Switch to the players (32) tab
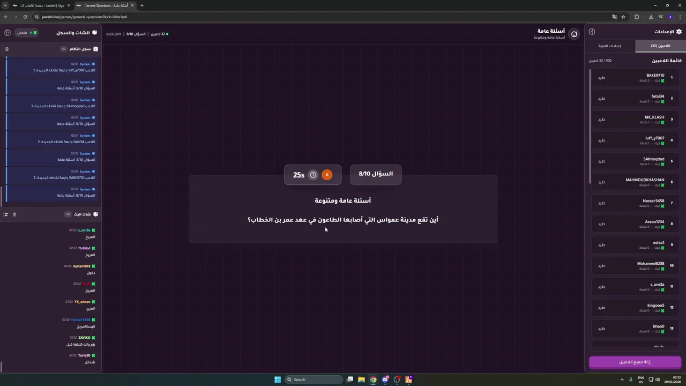Viewport: 686px width, 386px height. (x=660, y=46)
